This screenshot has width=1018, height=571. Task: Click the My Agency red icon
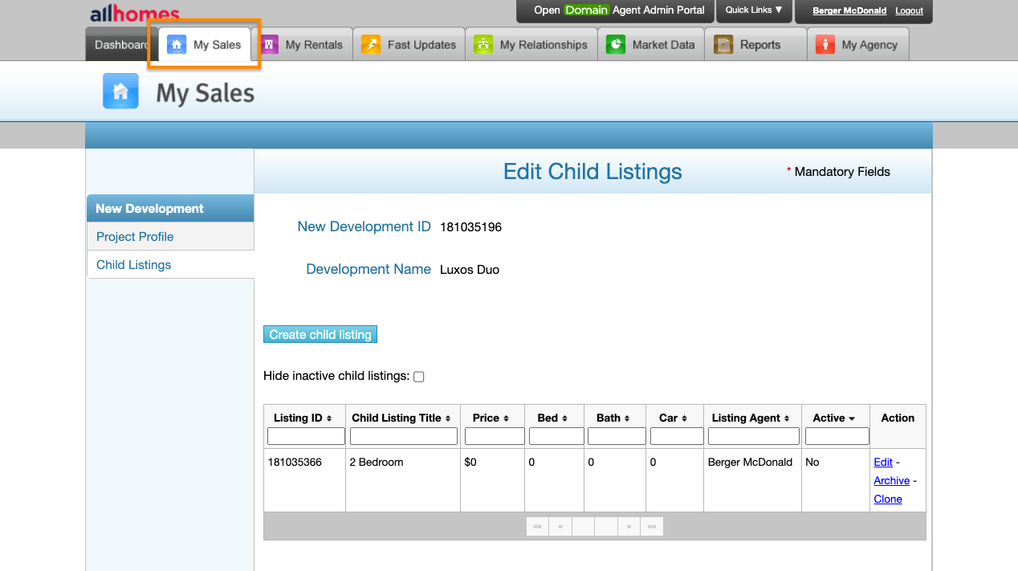tap(825, 45)
